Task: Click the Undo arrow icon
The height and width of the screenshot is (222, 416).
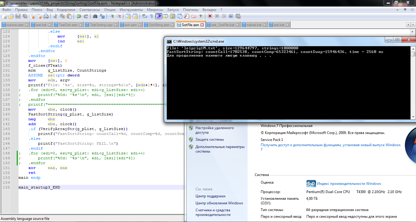Action: point(79,16)
